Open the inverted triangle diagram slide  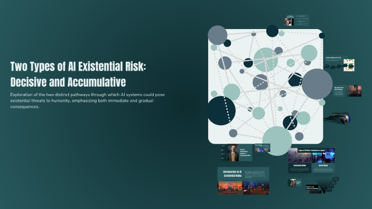[322, 186]
